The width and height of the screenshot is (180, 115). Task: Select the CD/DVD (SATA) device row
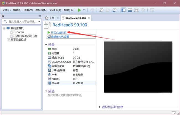pos(71,62)
